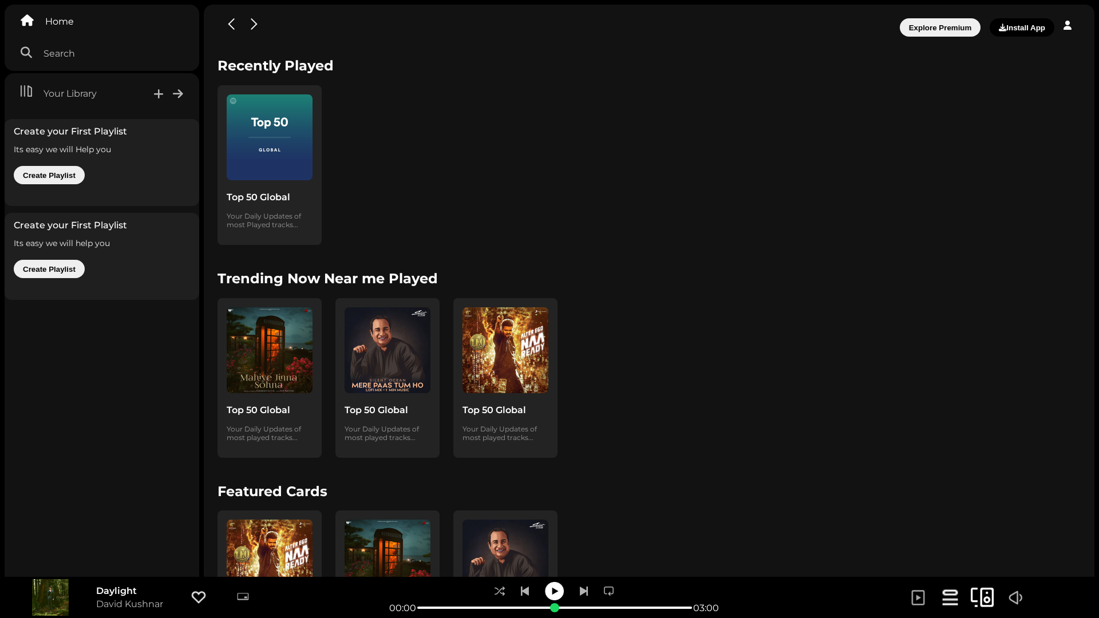Click artist name David Kushnar
1099x618 pixels.
(x=129, y=604)
